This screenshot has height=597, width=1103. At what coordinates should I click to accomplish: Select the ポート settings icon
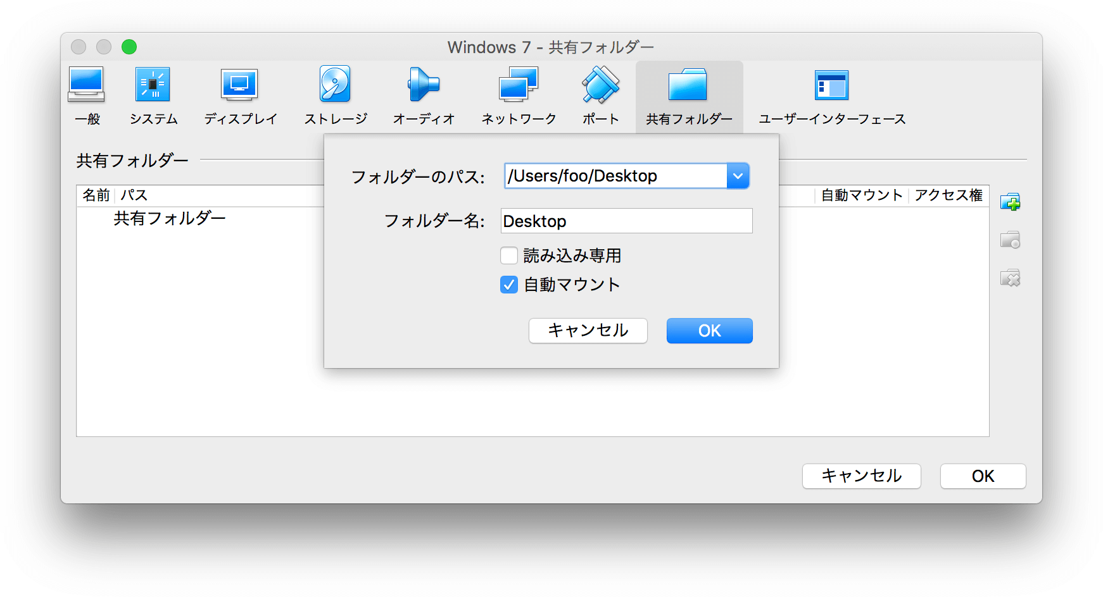coord(600,95)
